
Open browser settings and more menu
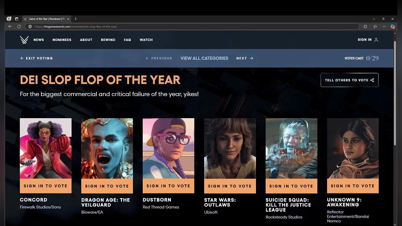(384, 26)
